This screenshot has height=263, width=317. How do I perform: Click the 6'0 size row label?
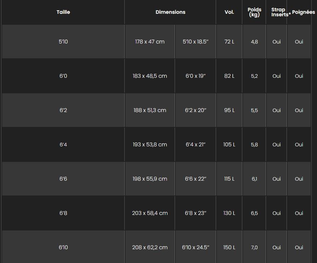(x=63, y=76)
